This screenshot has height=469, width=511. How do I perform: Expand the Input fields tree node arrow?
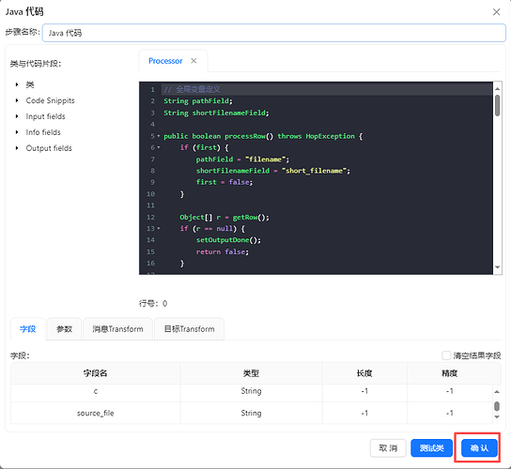click(x=17, y=116)
